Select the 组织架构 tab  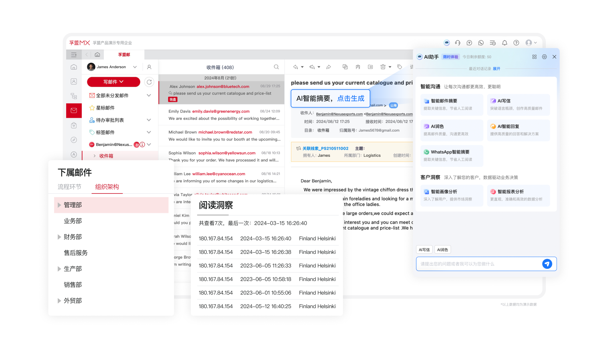(x=107, y=187)
